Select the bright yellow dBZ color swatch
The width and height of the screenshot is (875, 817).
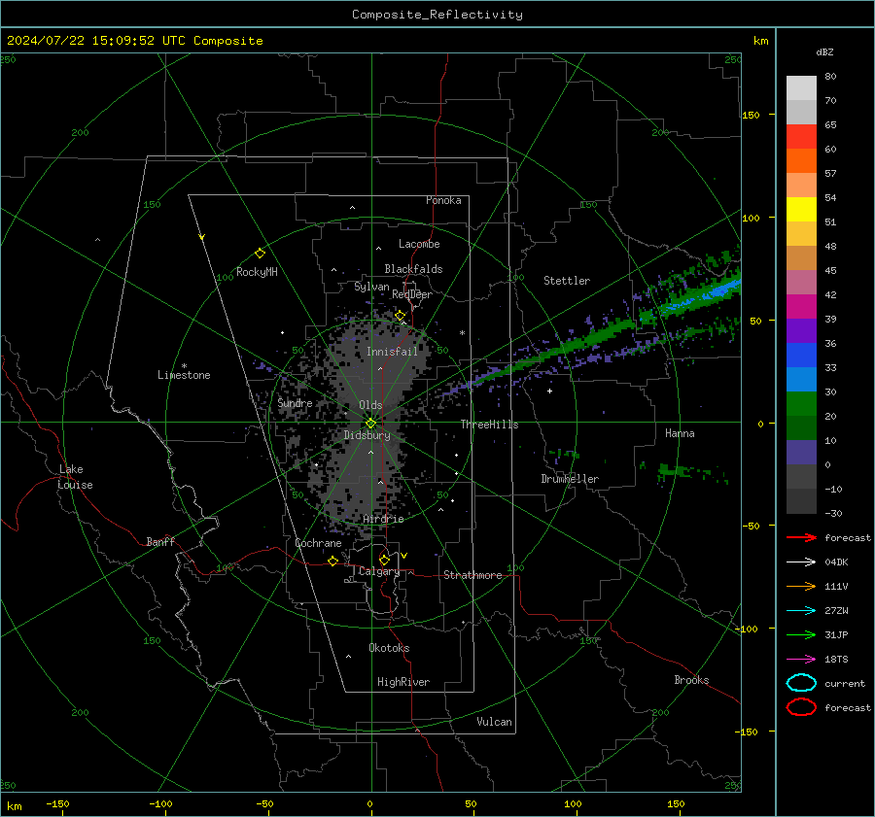[x=801, y=209]
